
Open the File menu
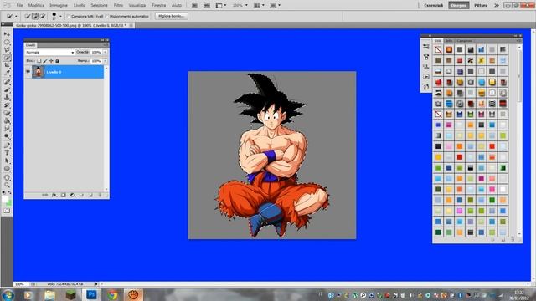20,5
